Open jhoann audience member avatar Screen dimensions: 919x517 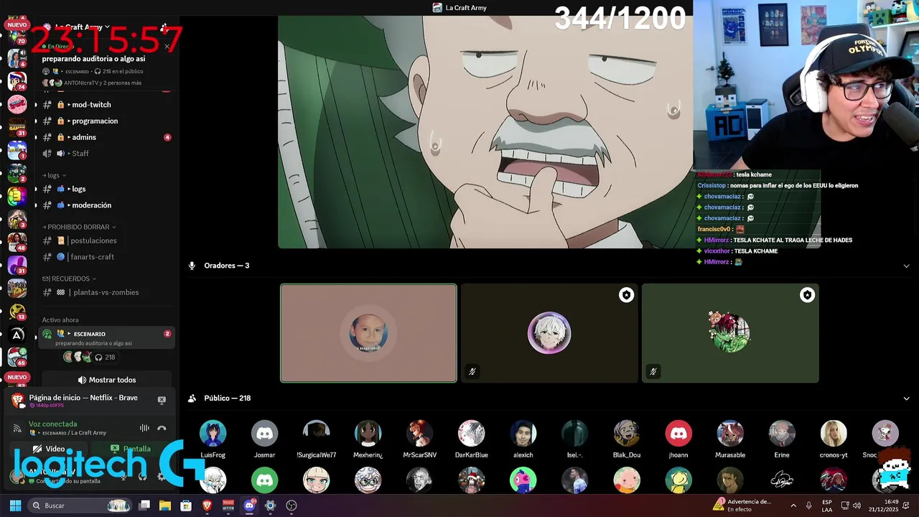(x=678, y=433)
